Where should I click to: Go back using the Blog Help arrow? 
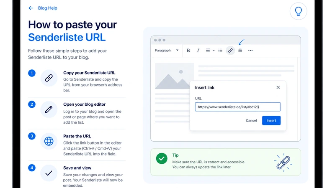(31, 8)
